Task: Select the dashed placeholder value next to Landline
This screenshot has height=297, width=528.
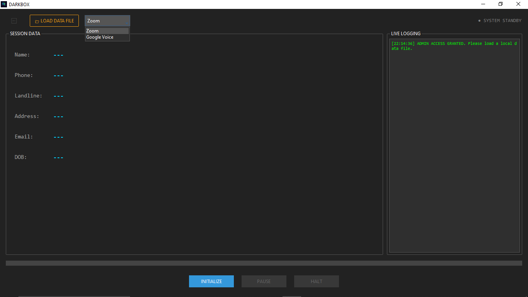Action: point(58,96)
